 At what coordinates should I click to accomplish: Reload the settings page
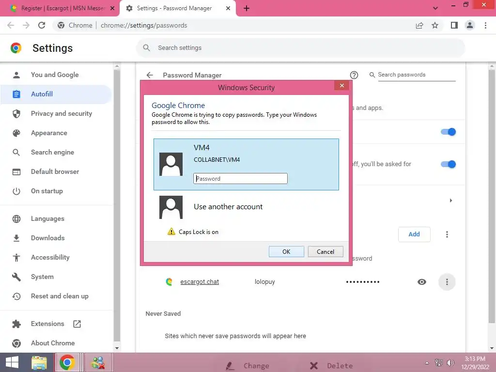click(42, 25)
